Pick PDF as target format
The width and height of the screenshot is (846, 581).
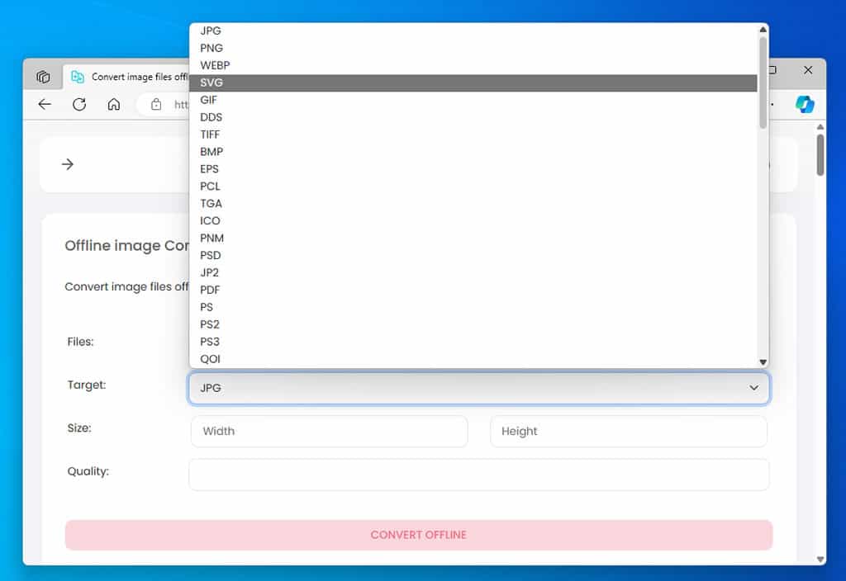pos(473,290)
